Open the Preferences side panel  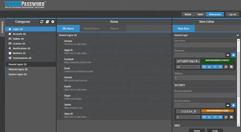click(x=2, y=27)
